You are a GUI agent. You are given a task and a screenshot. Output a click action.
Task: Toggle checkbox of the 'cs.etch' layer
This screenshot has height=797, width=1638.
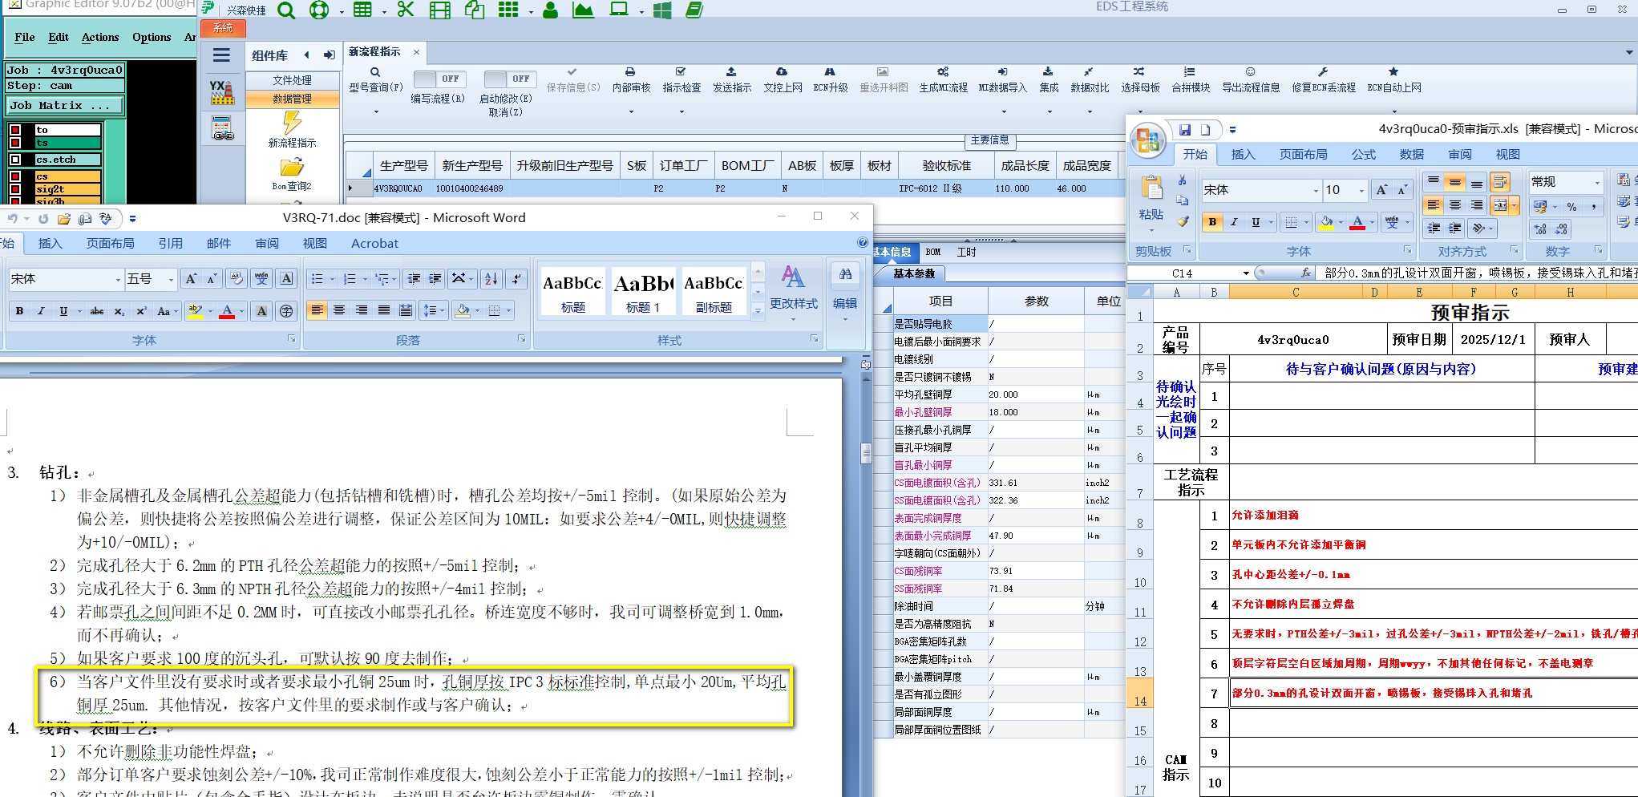pyautogui.click(x=15, y=160)
